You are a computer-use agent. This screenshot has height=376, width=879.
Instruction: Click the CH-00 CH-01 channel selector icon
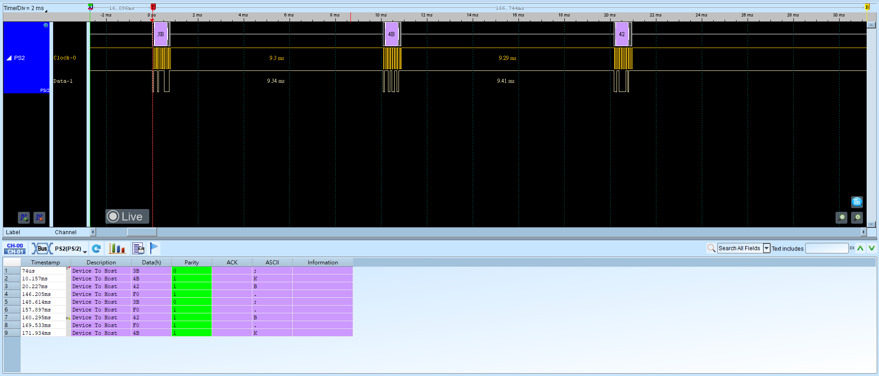click(x=15, y=248)
